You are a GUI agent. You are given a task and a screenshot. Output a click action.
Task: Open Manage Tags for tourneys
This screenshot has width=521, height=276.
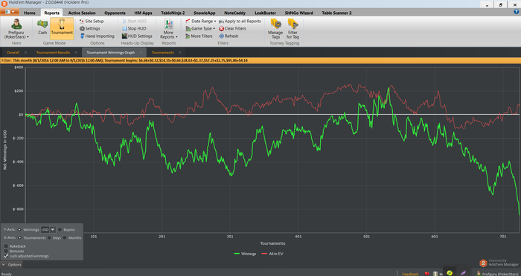[x=275, y=29]
